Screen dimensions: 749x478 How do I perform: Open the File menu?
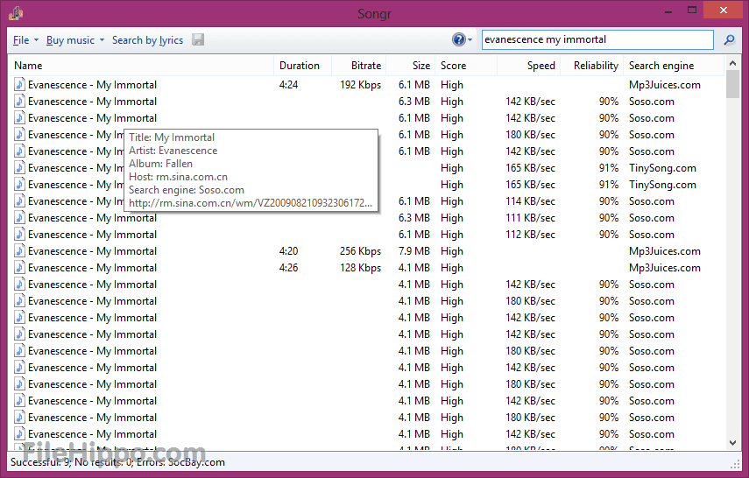coord(25,40)
